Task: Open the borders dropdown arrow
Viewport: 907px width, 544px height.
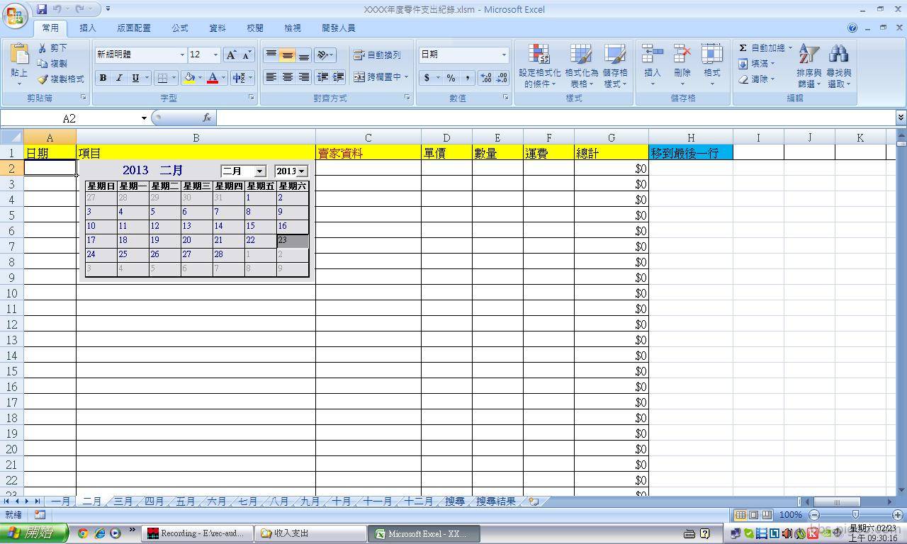Action: (174, 77)
